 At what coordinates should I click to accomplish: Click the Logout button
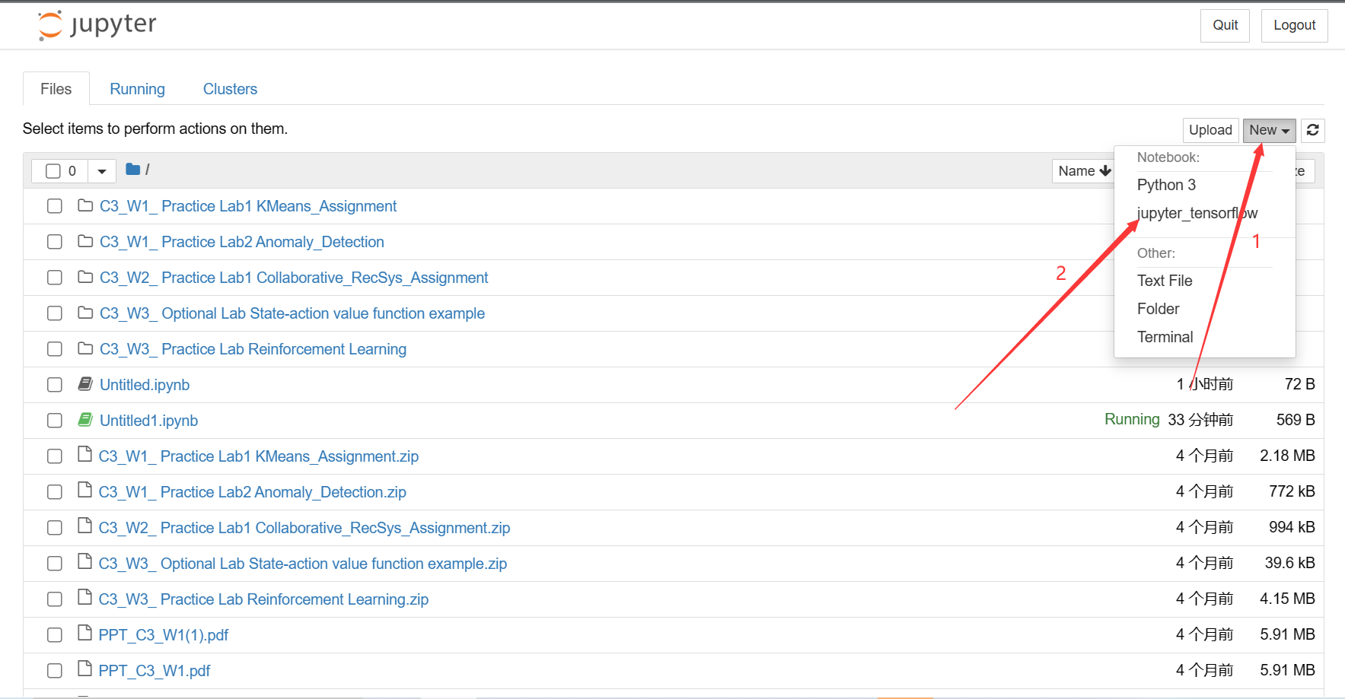pos(1294,25)
